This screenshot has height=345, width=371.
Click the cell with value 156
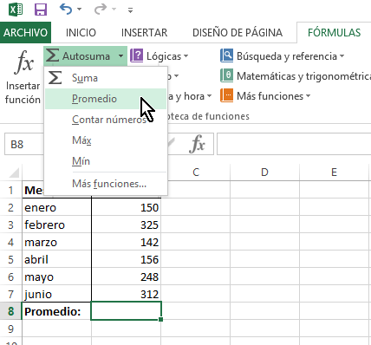tap(126, 259)
